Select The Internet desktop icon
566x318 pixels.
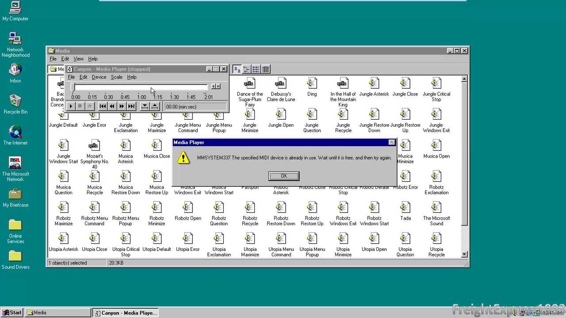click(15, 135)
